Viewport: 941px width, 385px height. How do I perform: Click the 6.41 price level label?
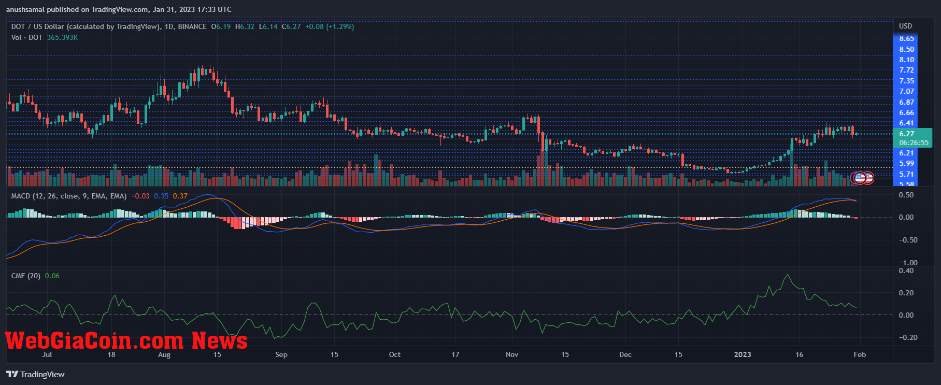907,123
